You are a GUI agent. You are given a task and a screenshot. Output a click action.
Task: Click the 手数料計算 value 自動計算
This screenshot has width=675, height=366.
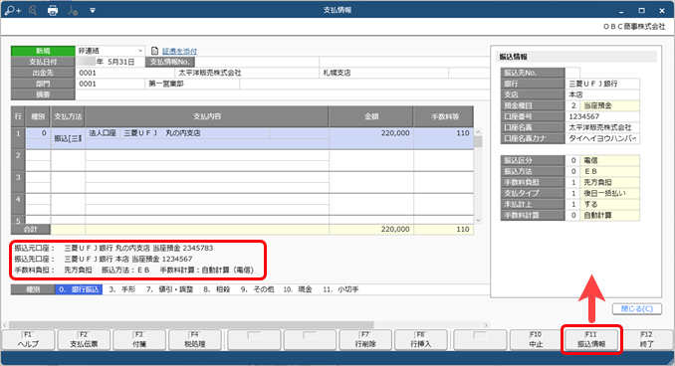pyautogui.click(x=609, y=216)
